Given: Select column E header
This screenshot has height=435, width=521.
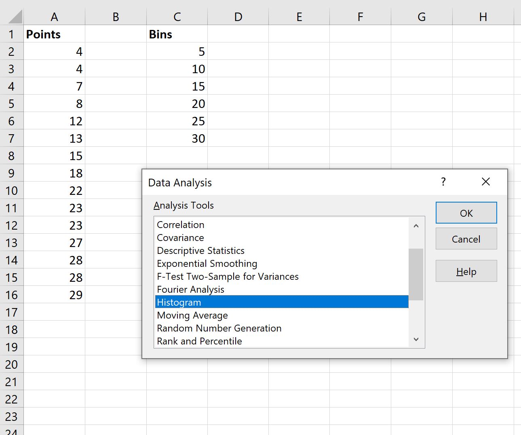Looking at the screenshot, I should point(299,17).
